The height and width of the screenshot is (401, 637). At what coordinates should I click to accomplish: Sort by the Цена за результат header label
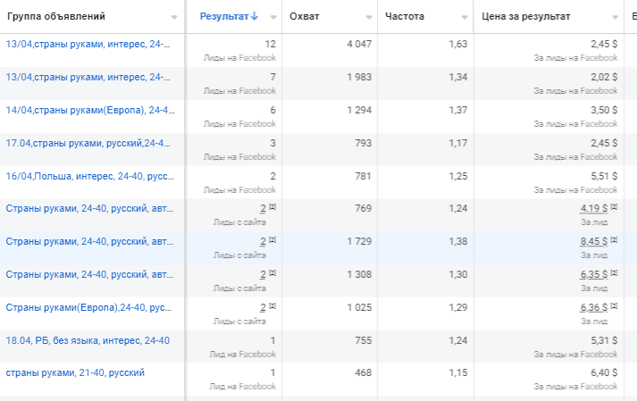[525, 16]
